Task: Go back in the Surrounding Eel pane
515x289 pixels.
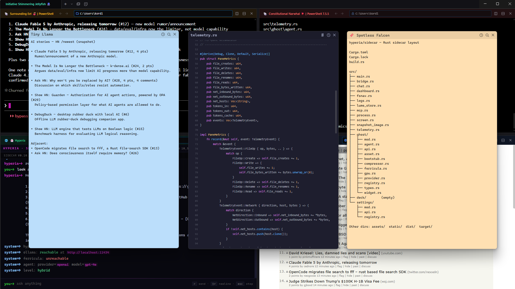Action: pyautogui.click(x=61, y=13)
